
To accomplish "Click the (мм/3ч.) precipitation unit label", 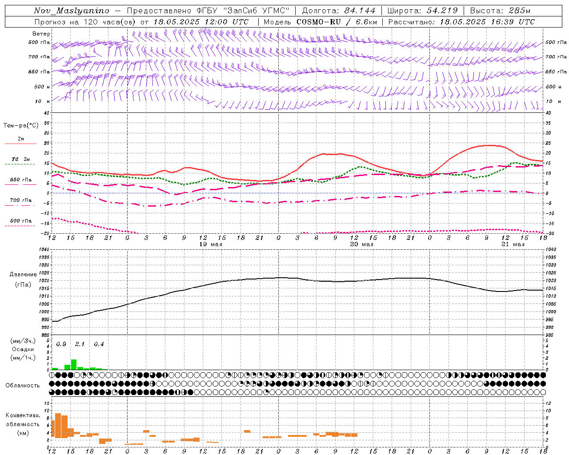I will pos(23,341).
